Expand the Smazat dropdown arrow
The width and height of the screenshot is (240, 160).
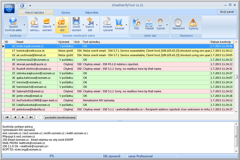click(127, 25)
